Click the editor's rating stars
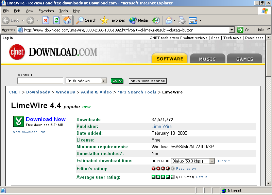The width and height of the screenshot is (272, 195). coord(163,168)
